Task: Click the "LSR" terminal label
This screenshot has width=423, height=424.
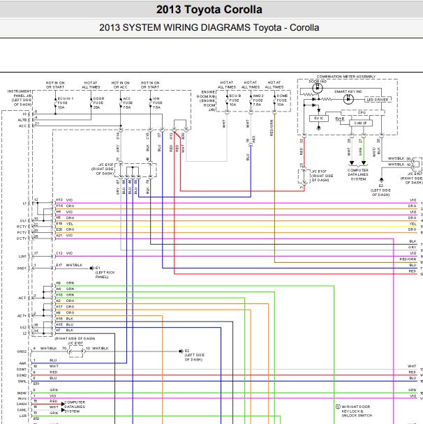Action: [x=23, y=416]
